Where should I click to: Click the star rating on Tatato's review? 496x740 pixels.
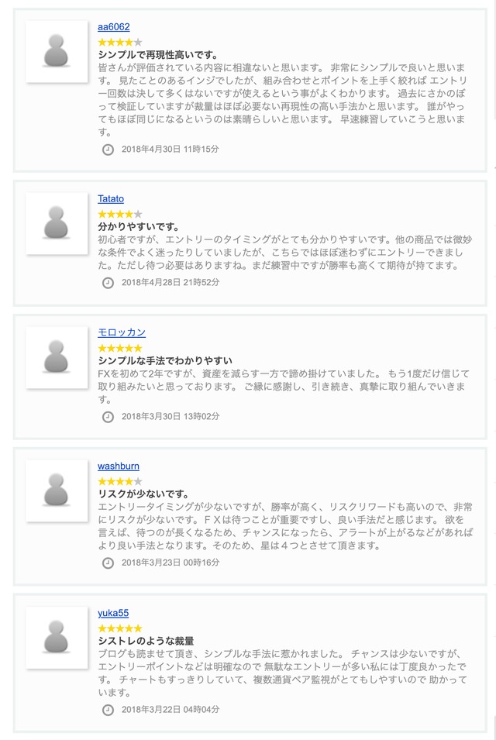click(120, 214)
